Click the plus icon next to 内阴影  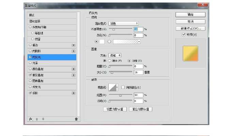click(74, 51)
